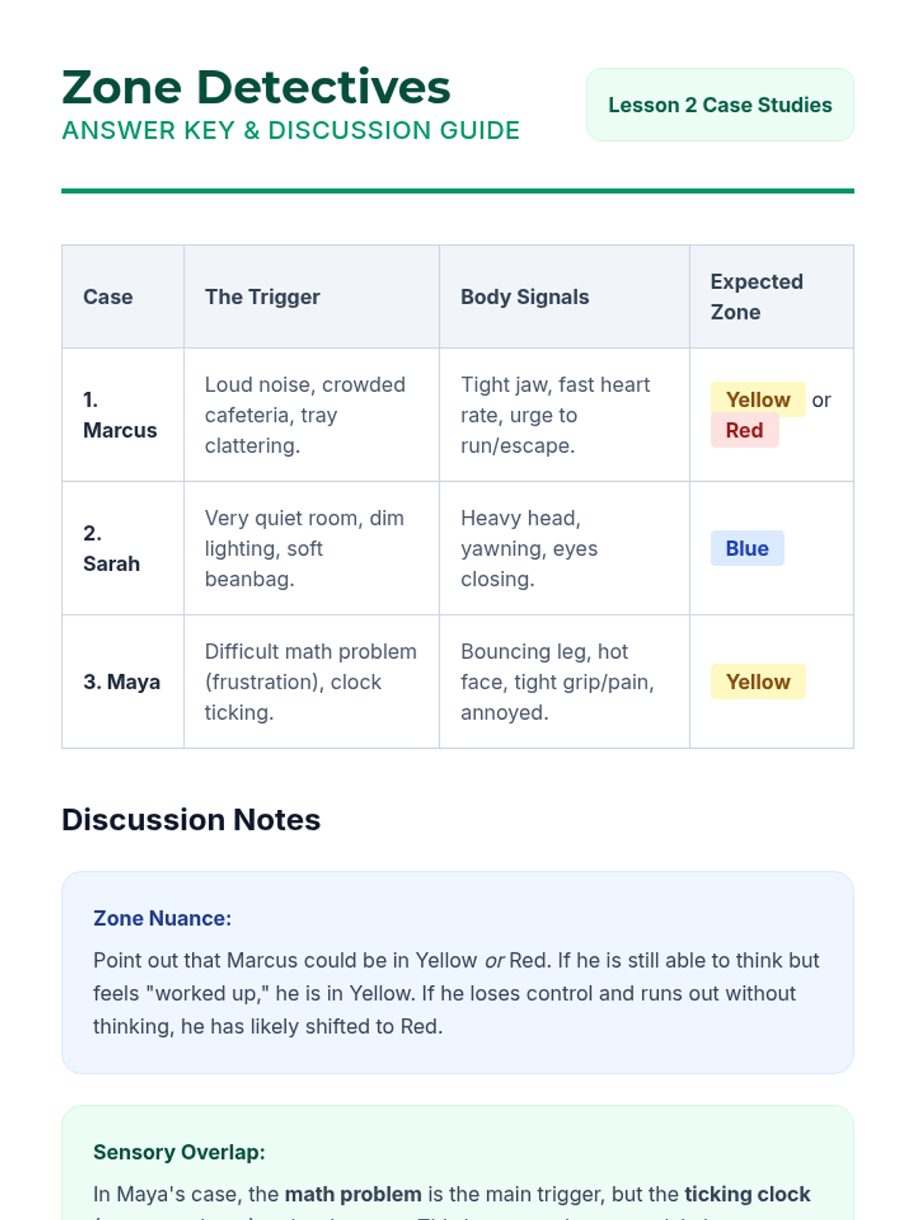Select the Expected Zone column header
The width and height of the screenshot is (915, 1220).
756,297
